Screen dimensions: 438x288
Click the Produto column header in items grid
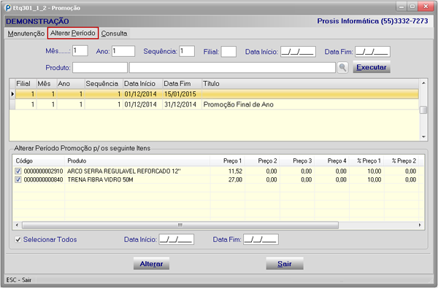pyautogui.click(x=137, y=161)
